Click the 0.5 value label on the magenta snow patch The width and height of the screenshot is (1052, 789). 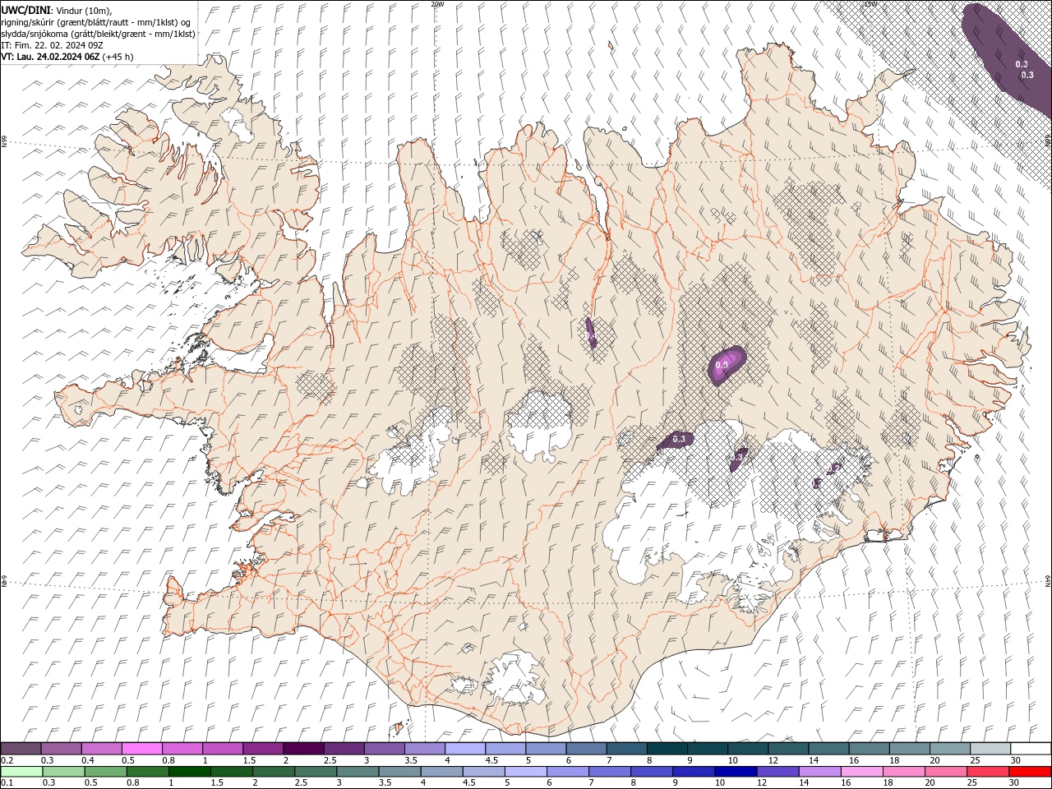pyautogui.click(x=722, y=364)
